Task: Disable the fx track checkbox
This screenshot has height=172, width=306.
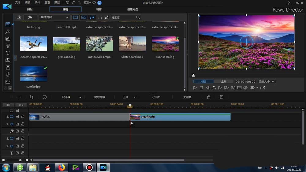Action: tap(17, 131)
